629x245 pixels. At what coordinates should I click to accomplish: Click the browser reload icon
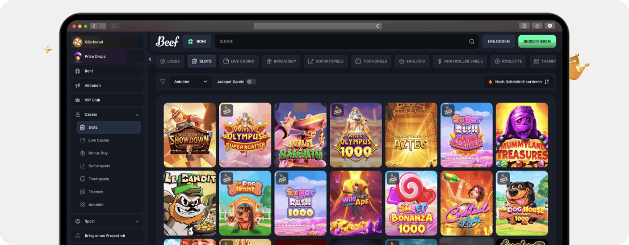[x=378, y=26]
